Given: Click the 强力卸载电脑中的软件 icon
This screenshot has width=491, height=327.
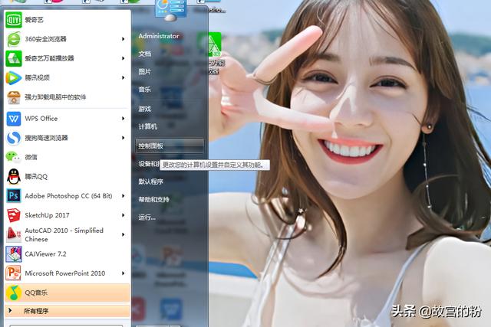Looking at the screenshot, I should point(14,97).
